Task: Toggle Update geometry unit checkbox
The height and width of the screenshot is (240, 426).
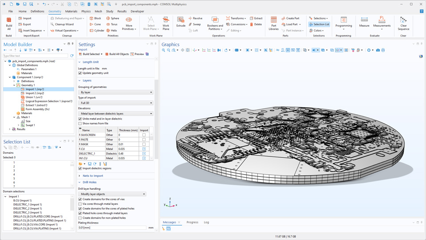Action: pos(80,73)
